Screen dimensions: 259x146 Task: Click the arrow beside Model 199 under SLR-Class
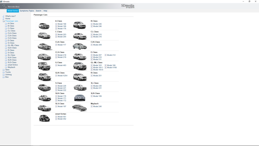point(92,96)
